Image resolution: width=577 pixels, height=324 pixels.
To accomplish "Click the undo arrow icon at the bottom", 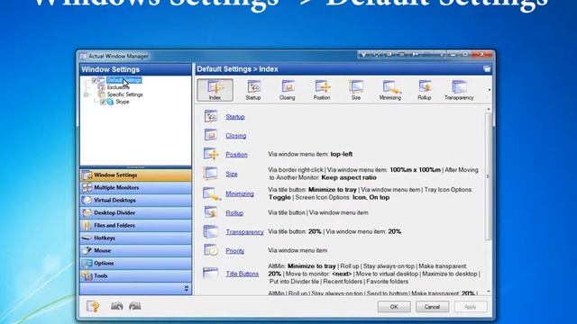I will pyautogui.click(x=117, y=306).
